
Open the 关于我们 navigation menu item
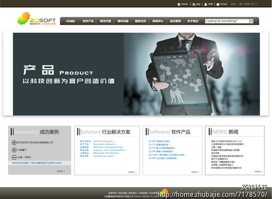[x=193, y=21]
